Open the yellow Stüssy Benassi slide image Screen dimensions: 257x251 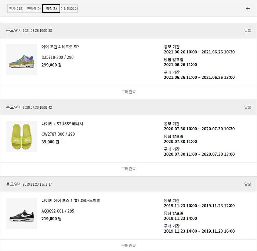22,136
